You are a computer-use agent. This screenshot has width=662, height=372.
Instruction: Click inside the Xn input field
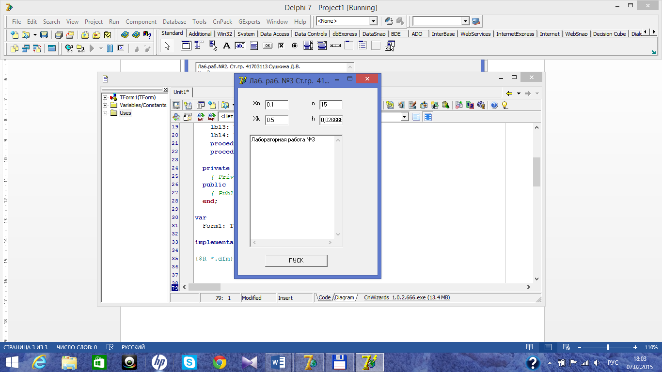[277, 105]
